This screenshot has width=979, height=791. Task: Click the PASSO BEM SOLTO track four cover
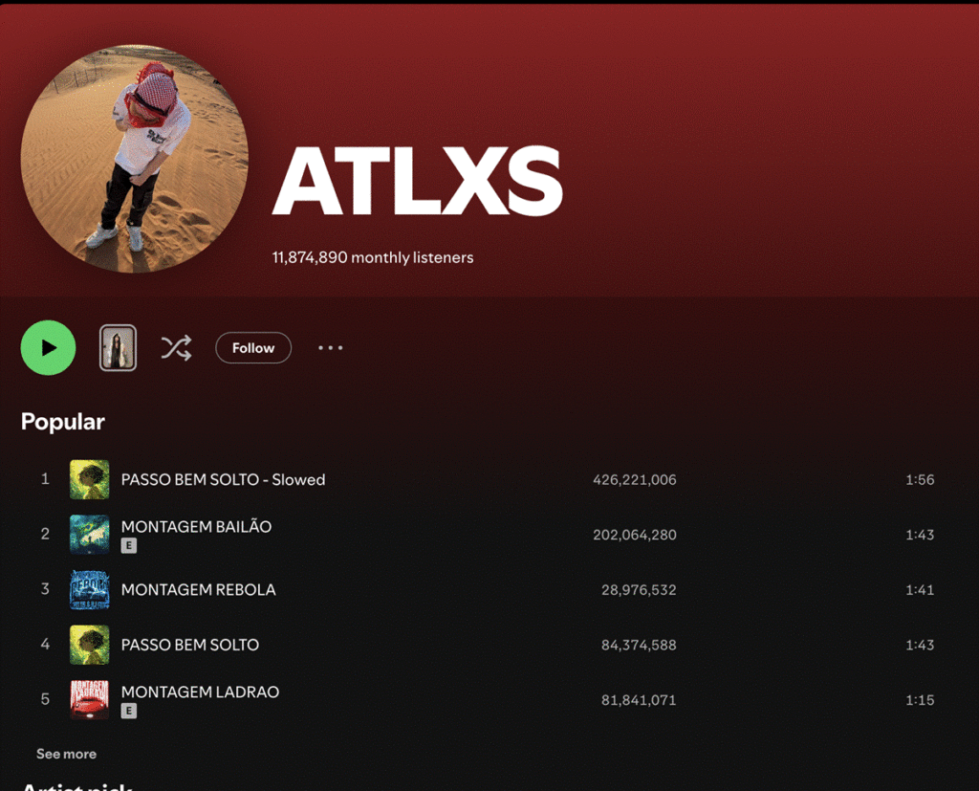(89, 645)
